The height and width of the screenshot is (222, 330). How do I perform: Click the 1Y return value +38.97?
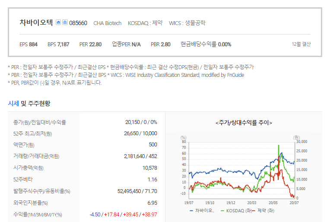149,214
